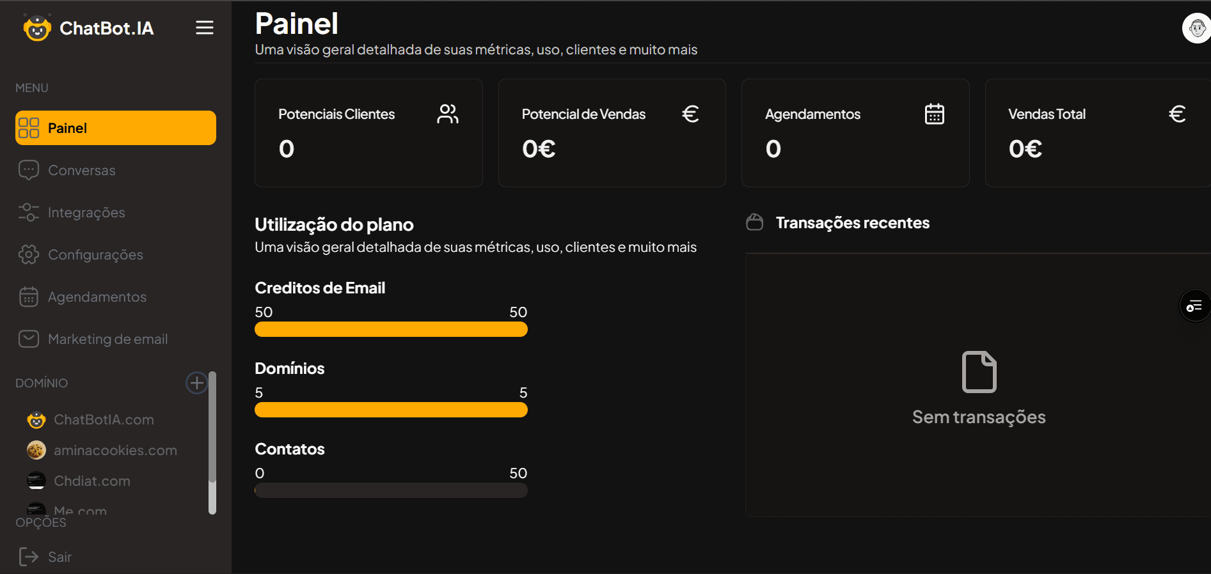This screenshot has height=574, width=1211.
Task: Click the Agendamentos calendar icon in card
Action: pos(935,114)
